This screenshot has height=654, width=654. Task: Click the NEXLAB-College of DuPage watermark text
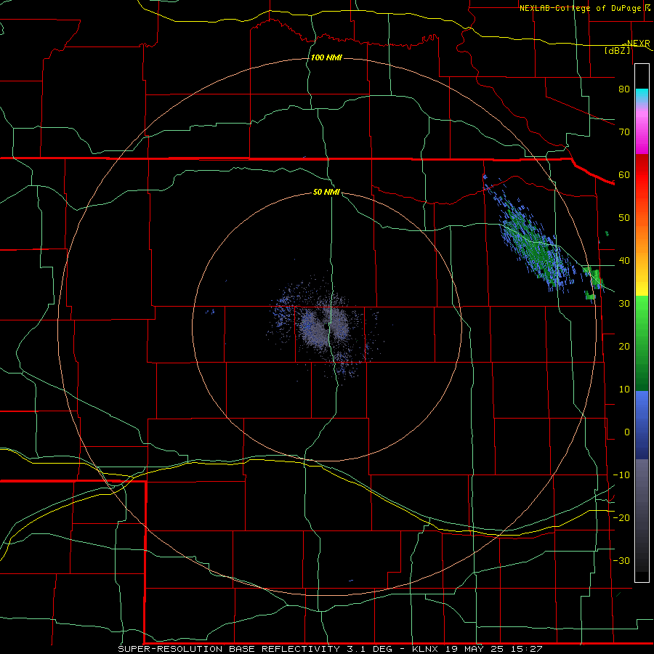pos(581,8)
